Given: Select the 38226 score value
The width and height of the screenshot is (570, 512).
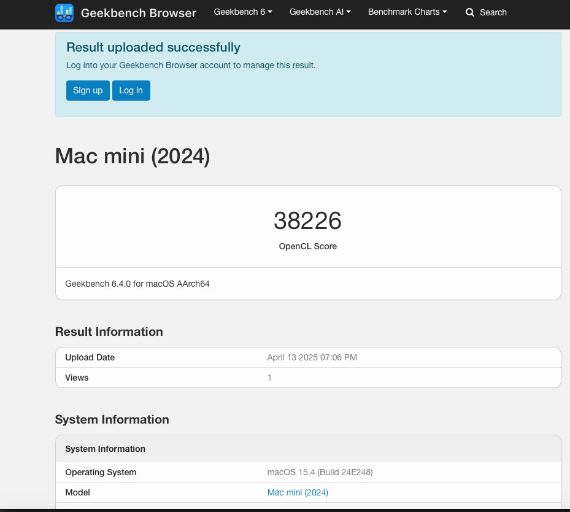Looking at the screenshot, I should tap(307, 221).
